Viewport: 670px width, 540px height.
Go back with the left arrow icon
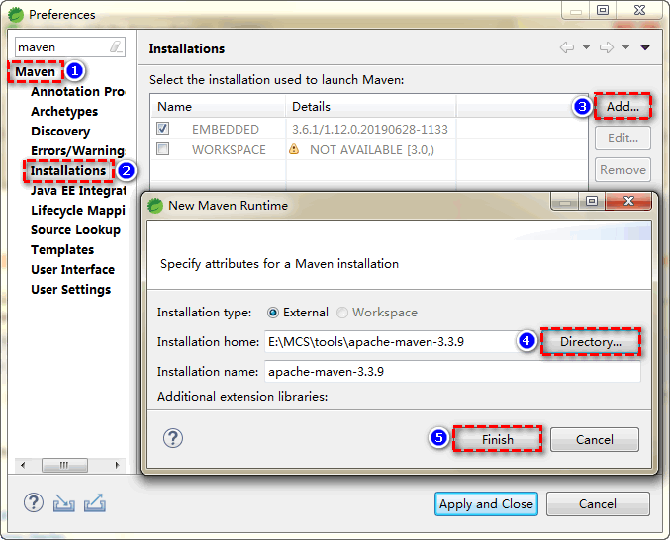pos(567,47)
